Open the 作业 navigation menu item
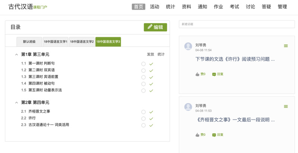The height and width of the screenshot is (153, 298). click(218, 7)
